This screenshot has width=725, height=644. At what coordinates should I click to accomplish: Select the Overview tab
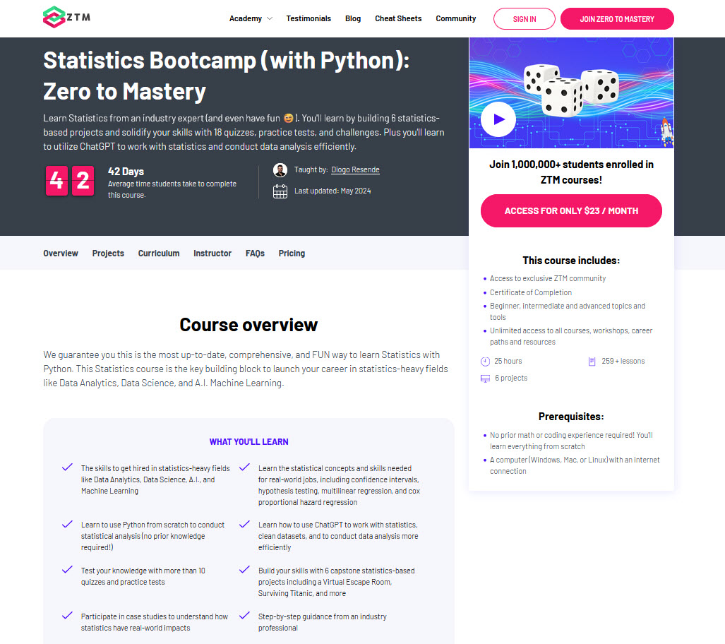[61, 254]
